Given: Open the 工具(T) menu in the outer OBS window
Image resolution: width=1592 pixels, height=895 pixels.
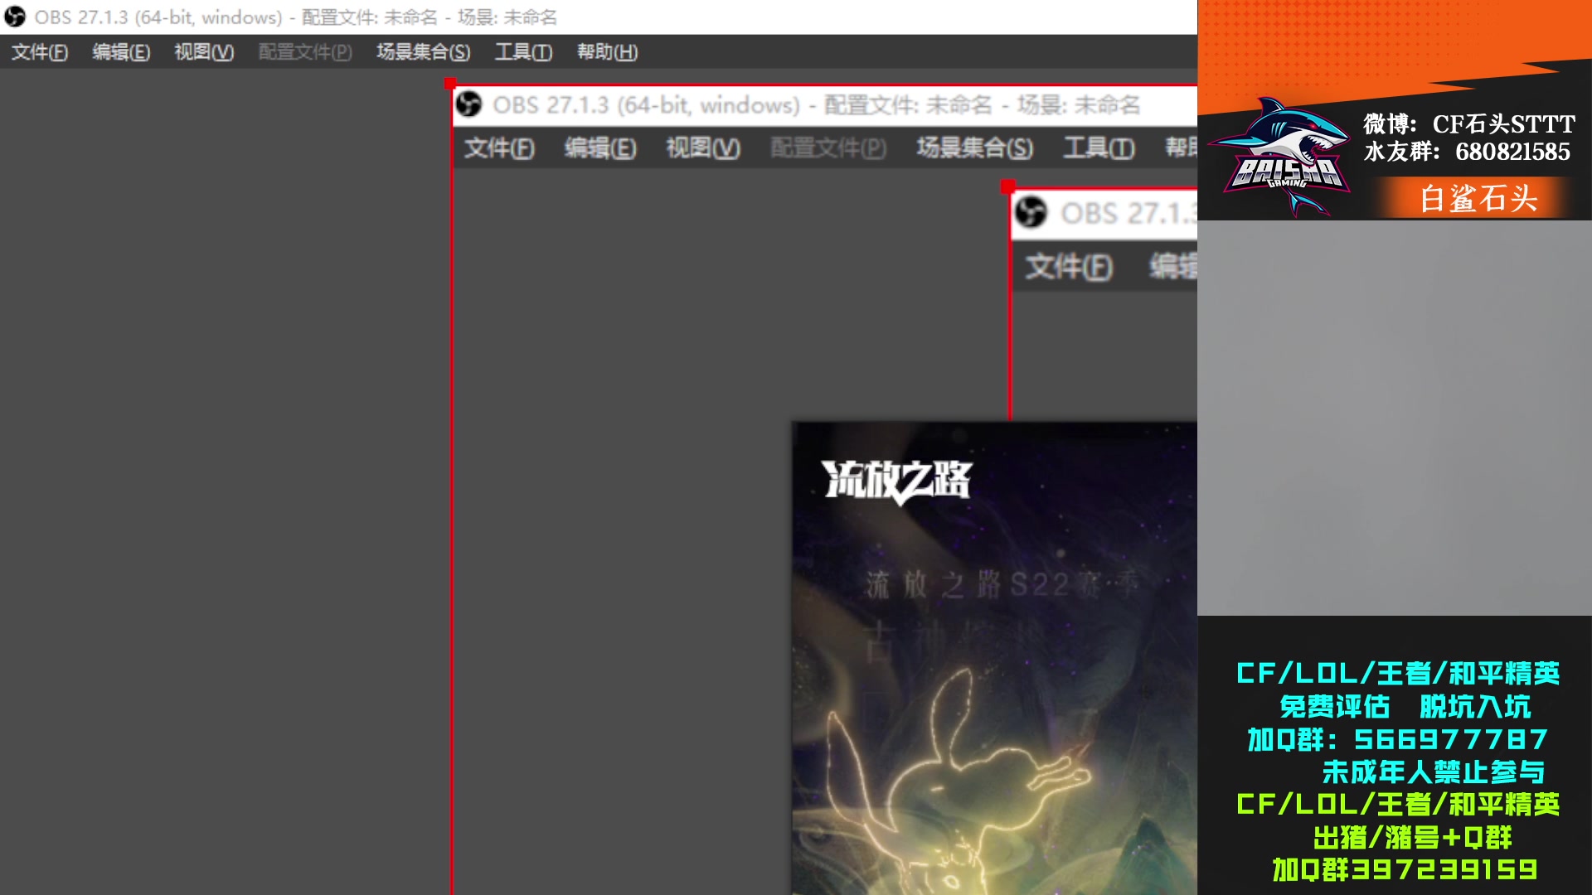Looking at the screenshot, I should (x=523, y=52).
